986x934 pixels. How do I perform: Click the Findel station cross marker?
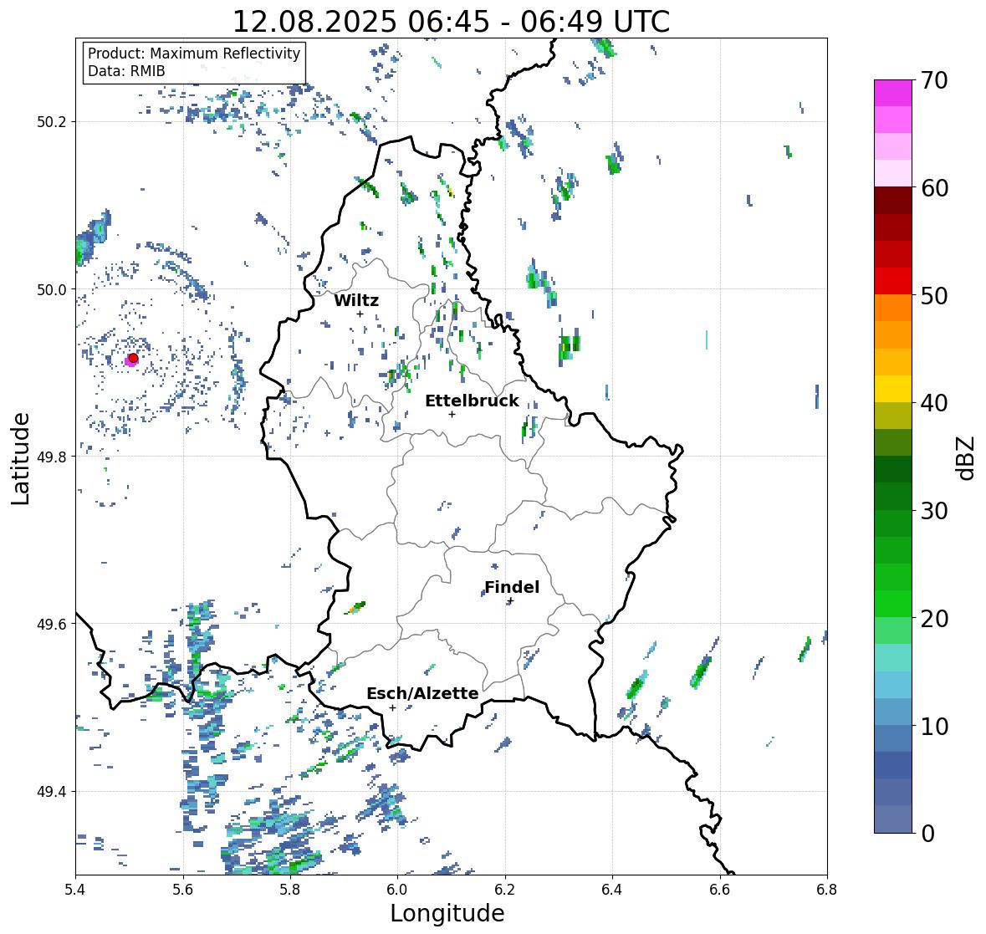511,601
